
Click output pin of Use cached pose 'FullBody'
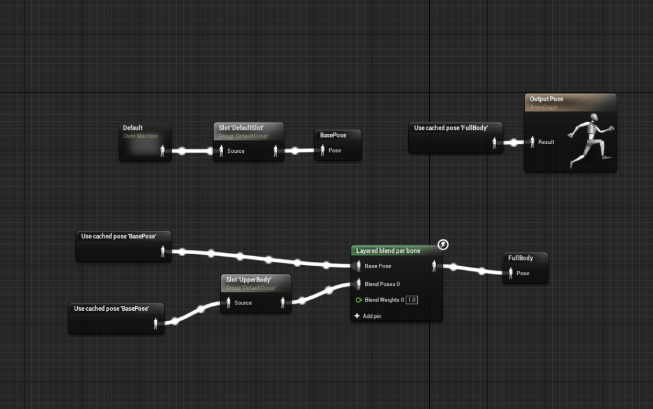click(x=494, y=143)
